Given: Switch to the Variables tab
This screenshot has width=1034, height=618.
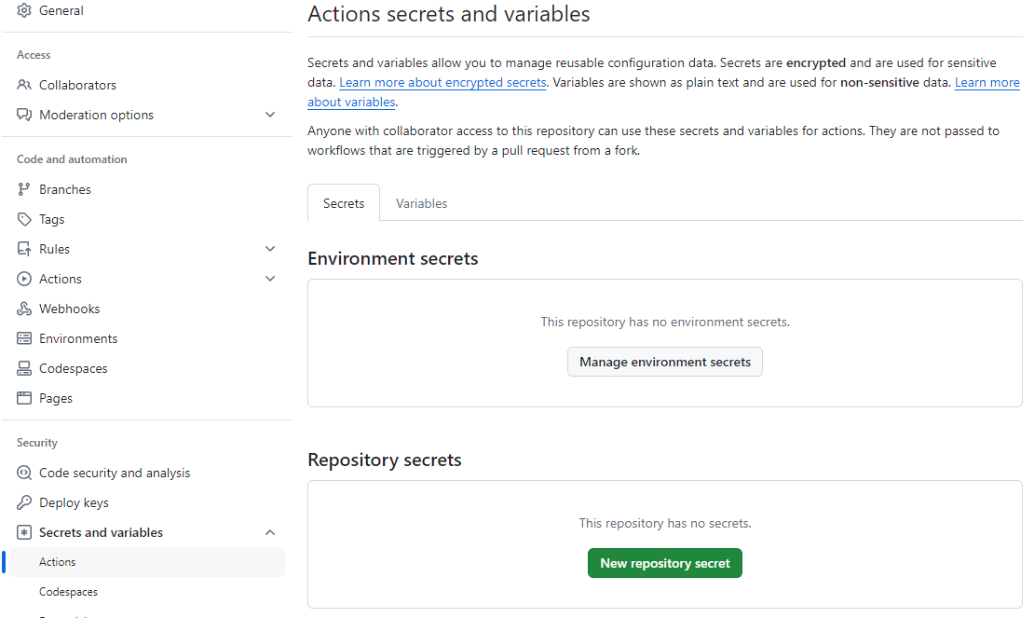Looking at the screenshot, I should pos(421,203).
